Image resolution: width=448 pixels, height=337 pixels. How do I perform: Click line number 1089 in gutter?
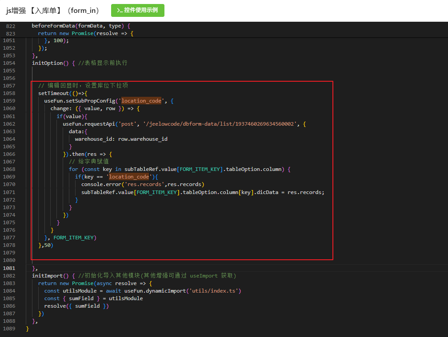click(x=9, y=329)
